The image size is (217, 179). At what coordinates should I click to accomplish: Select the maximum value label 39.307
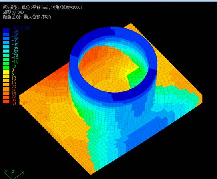19,104
